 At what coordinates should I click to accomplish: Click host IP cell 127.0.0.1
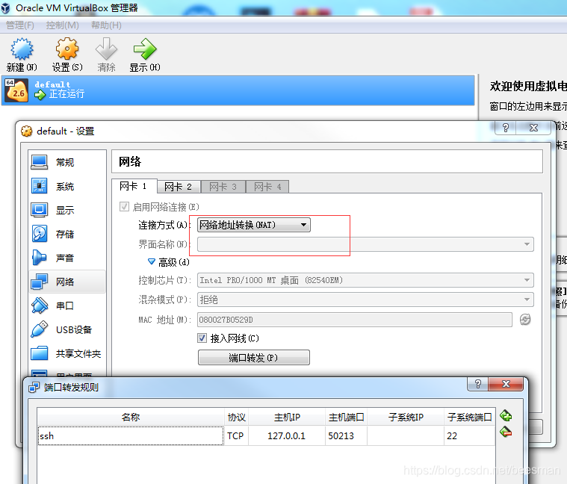tap(287, 436)
